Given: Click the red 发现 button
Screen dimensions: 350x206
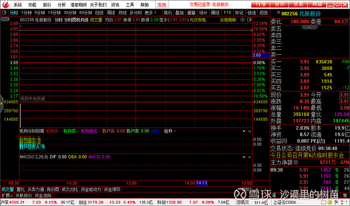Looking at the screenshot, I should click(162, 5).
